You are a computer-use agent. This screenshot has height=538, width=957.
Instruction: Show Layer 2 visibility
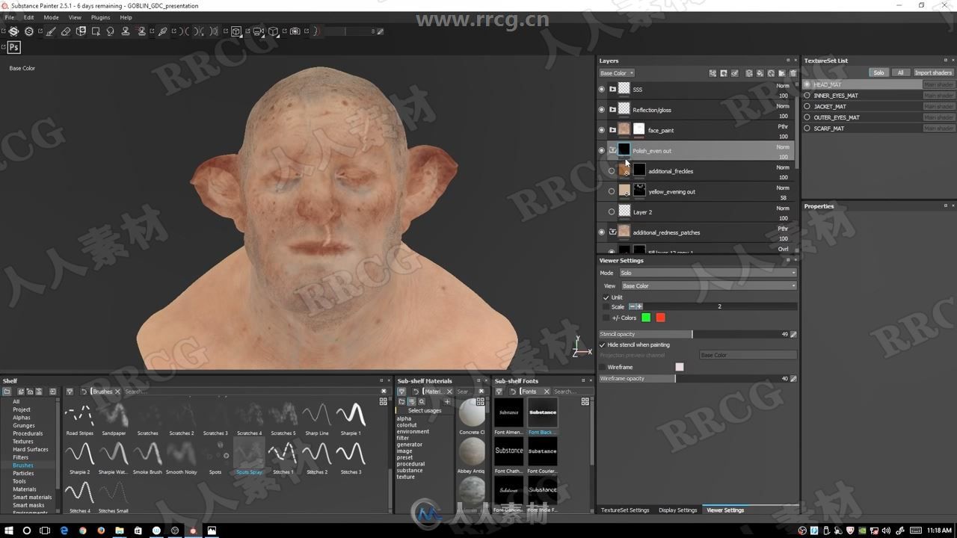(612, 211)
